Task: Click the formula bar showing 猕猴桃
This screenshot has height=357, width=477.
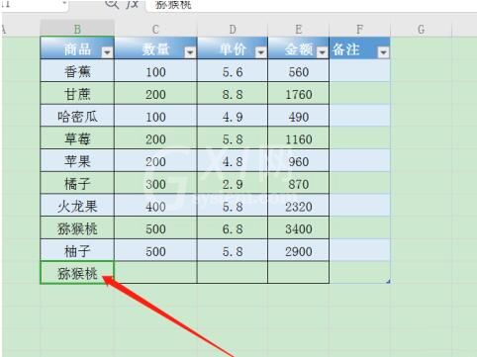Action: (x=310, y=5)
